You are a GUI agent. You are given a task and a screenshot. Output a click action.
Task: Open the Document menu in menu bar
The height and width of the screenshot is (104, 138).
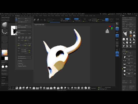pyautogui.click(x=17, y=16)
